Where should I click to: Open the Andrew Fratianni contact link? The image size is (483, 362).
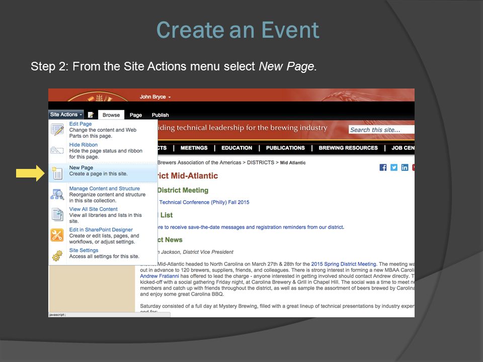pyautogui.click(x=159, y=276)
